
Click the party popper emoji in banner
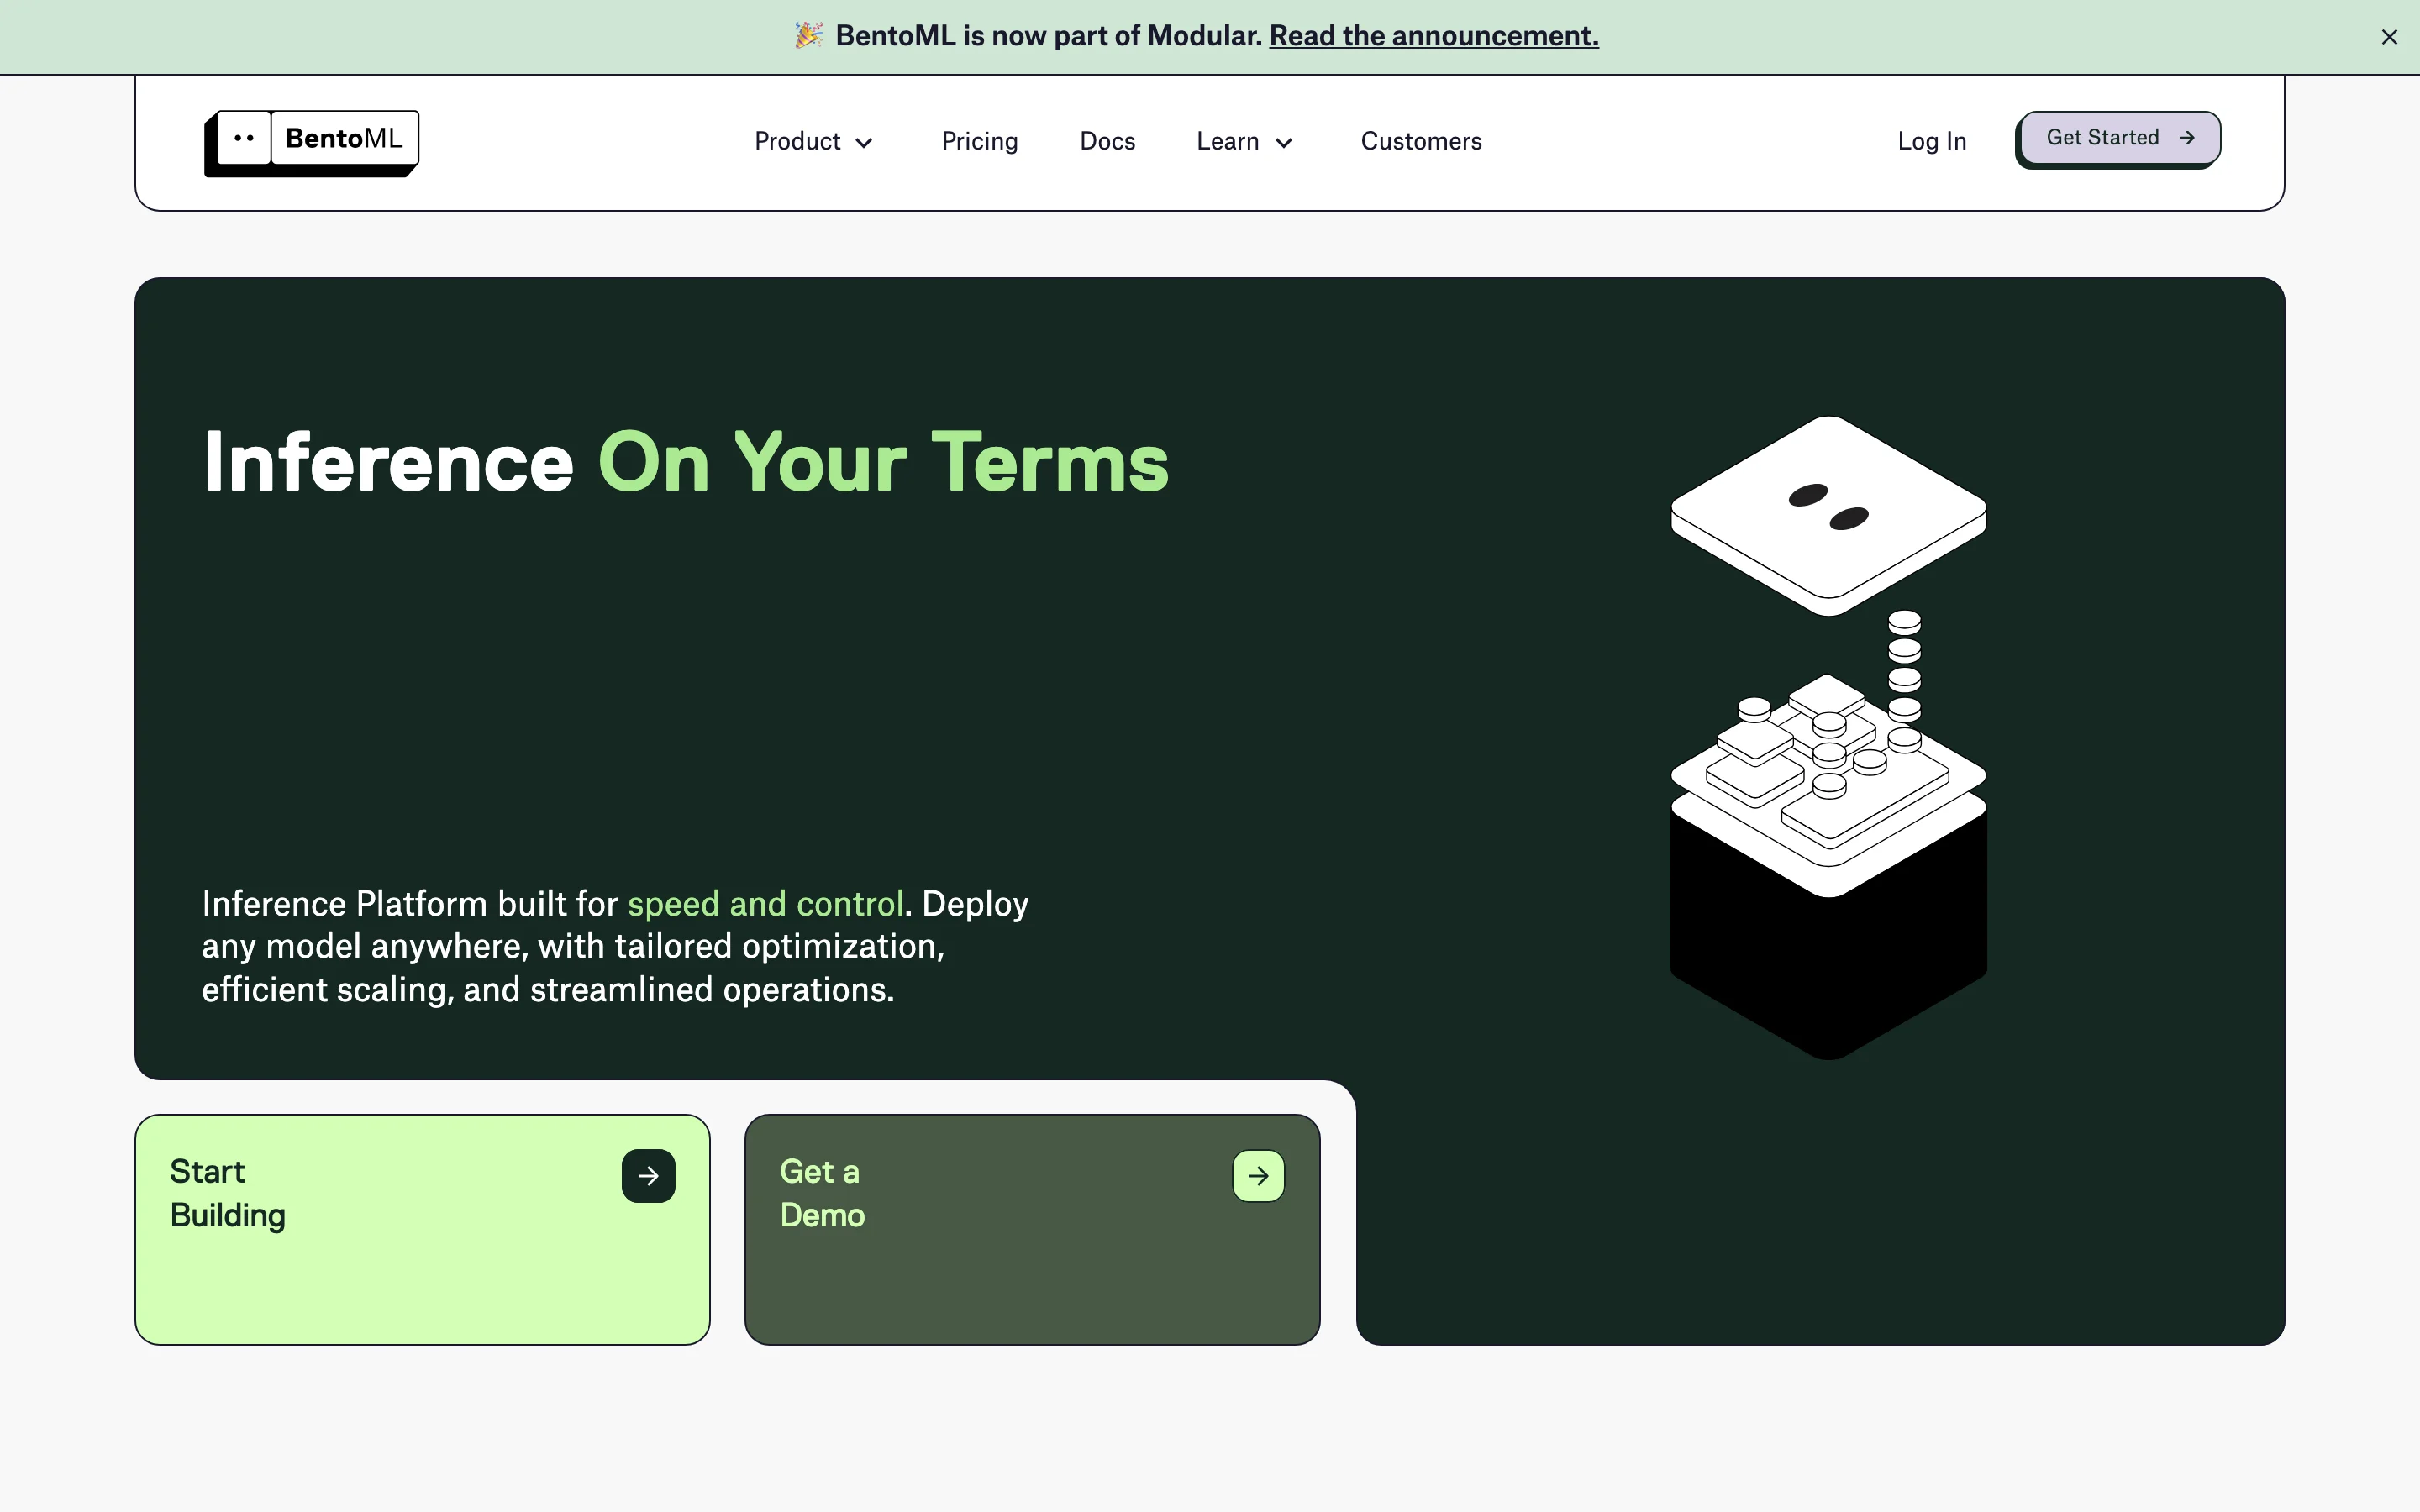tap(808, 36)
